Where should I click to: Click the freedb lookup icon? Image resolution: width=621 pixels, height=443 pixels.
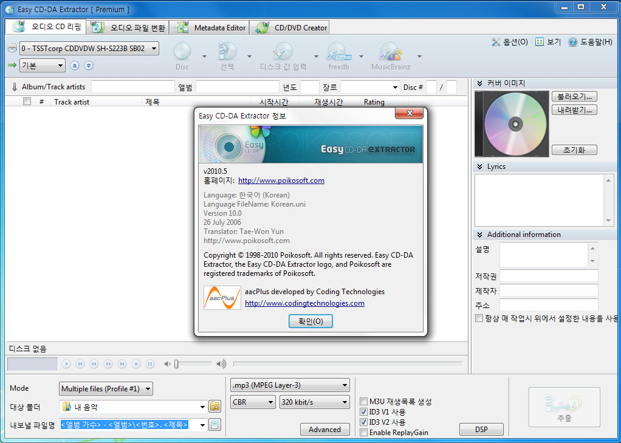coord(338,52)
